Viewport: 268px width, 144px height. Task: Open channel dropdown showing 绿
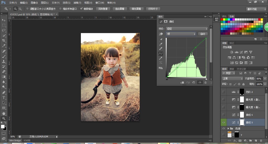(x=181, y=34)
